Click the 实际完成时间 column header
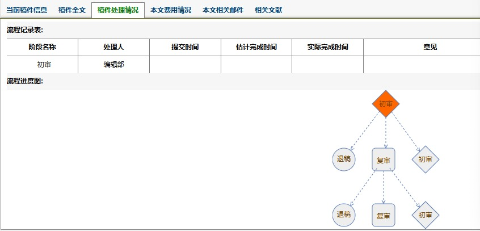The width and height of the screenshot is (480, 231). point(327,47)
